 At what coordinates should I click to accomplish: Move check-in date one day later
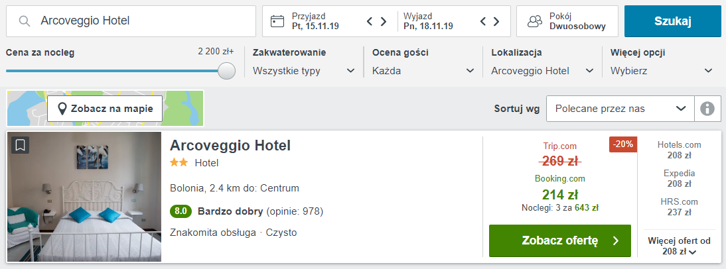point(384,21)
